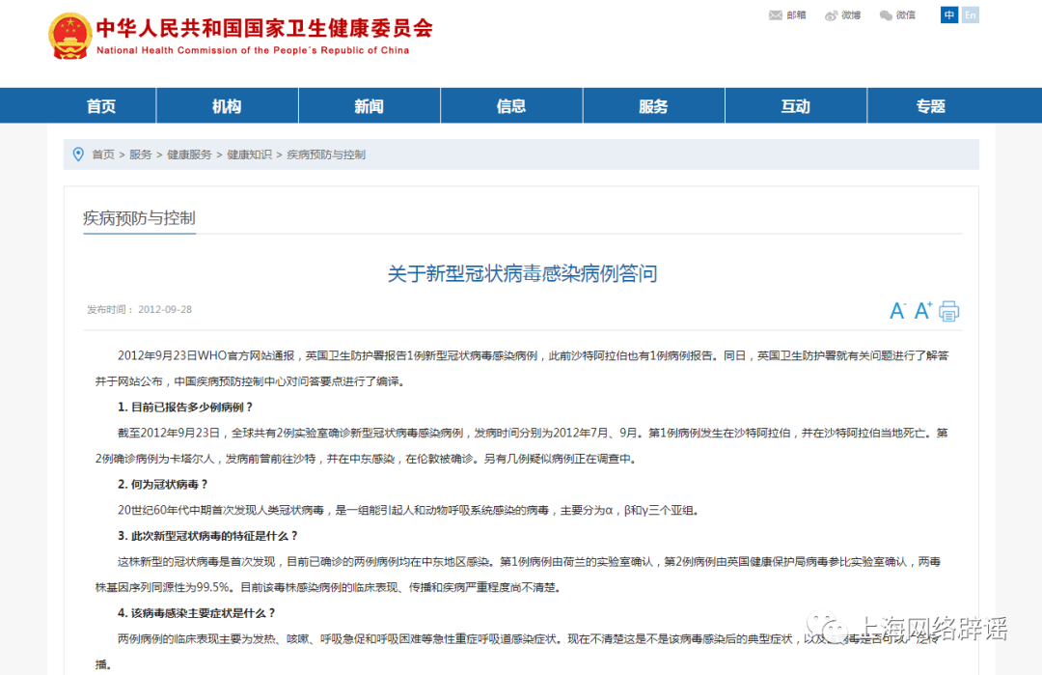
Task: Click the heading 3. 此次新型冠状病毒的特征是什么？
Action: click(x=208, y=536)
